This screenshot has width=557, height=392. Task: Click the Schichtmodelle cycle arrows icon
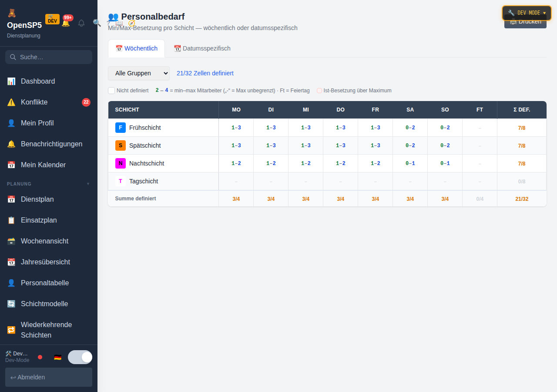[x=11, y=304]
